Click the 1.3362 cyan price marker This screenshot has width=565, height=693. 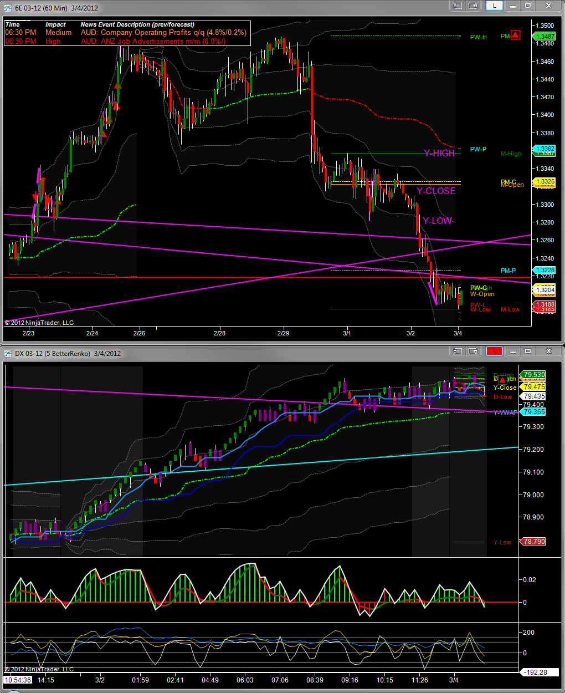(x=545, y=149)
